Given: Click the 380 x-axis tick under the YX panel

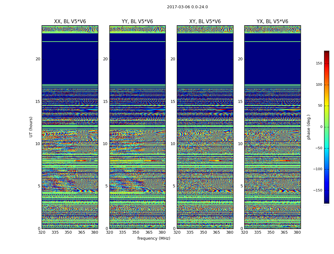Looking at the screenshot, I should [x=297, y=232].
